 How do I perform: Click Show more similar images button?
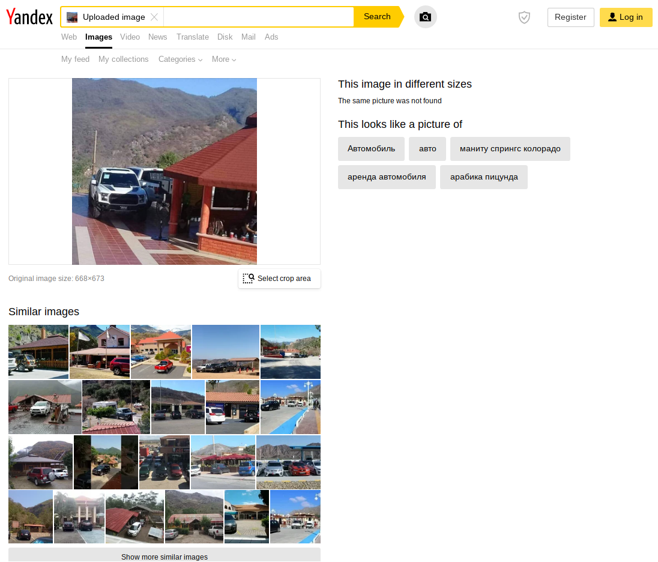pos(164,556)
